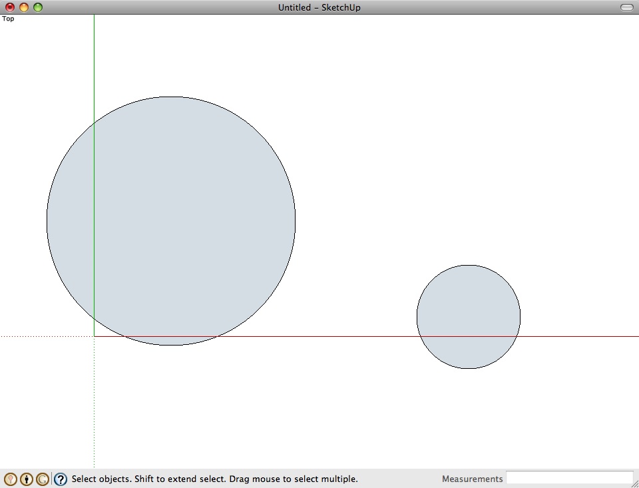Click the green zoom button in title bar

coord(38,7)
